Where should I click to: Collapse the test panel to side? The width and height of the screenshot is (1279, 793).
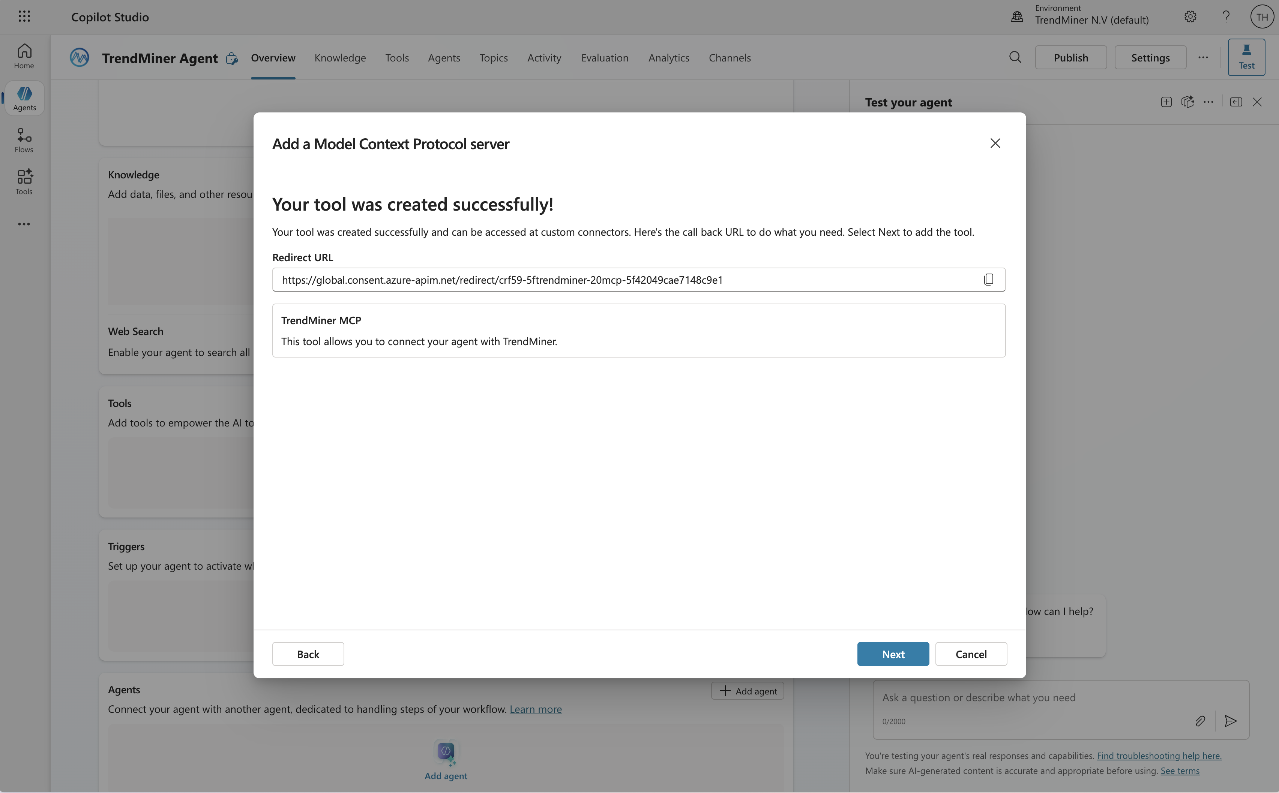(x=1236, y=102)
